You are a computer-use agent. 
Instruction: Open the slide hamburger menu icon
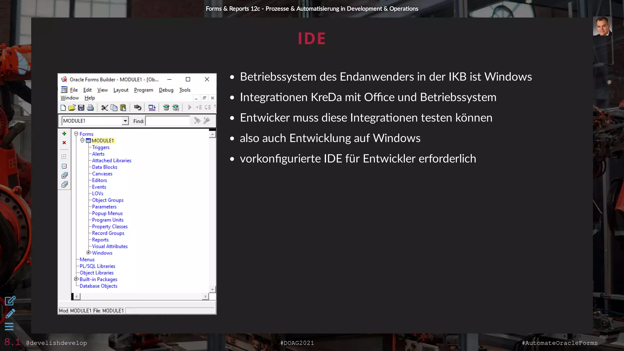tap(9, 326)
